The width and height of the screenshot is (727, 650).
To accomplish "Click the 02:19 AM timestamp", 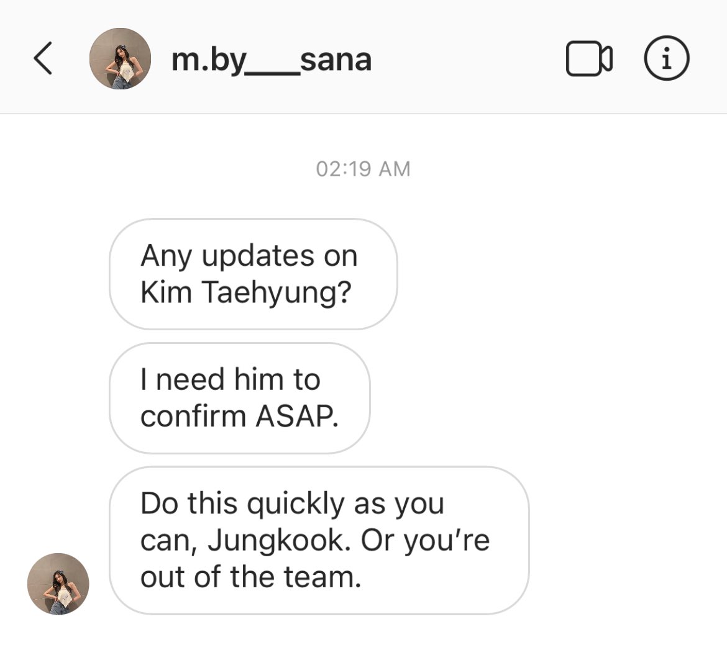I will (363, 169).
